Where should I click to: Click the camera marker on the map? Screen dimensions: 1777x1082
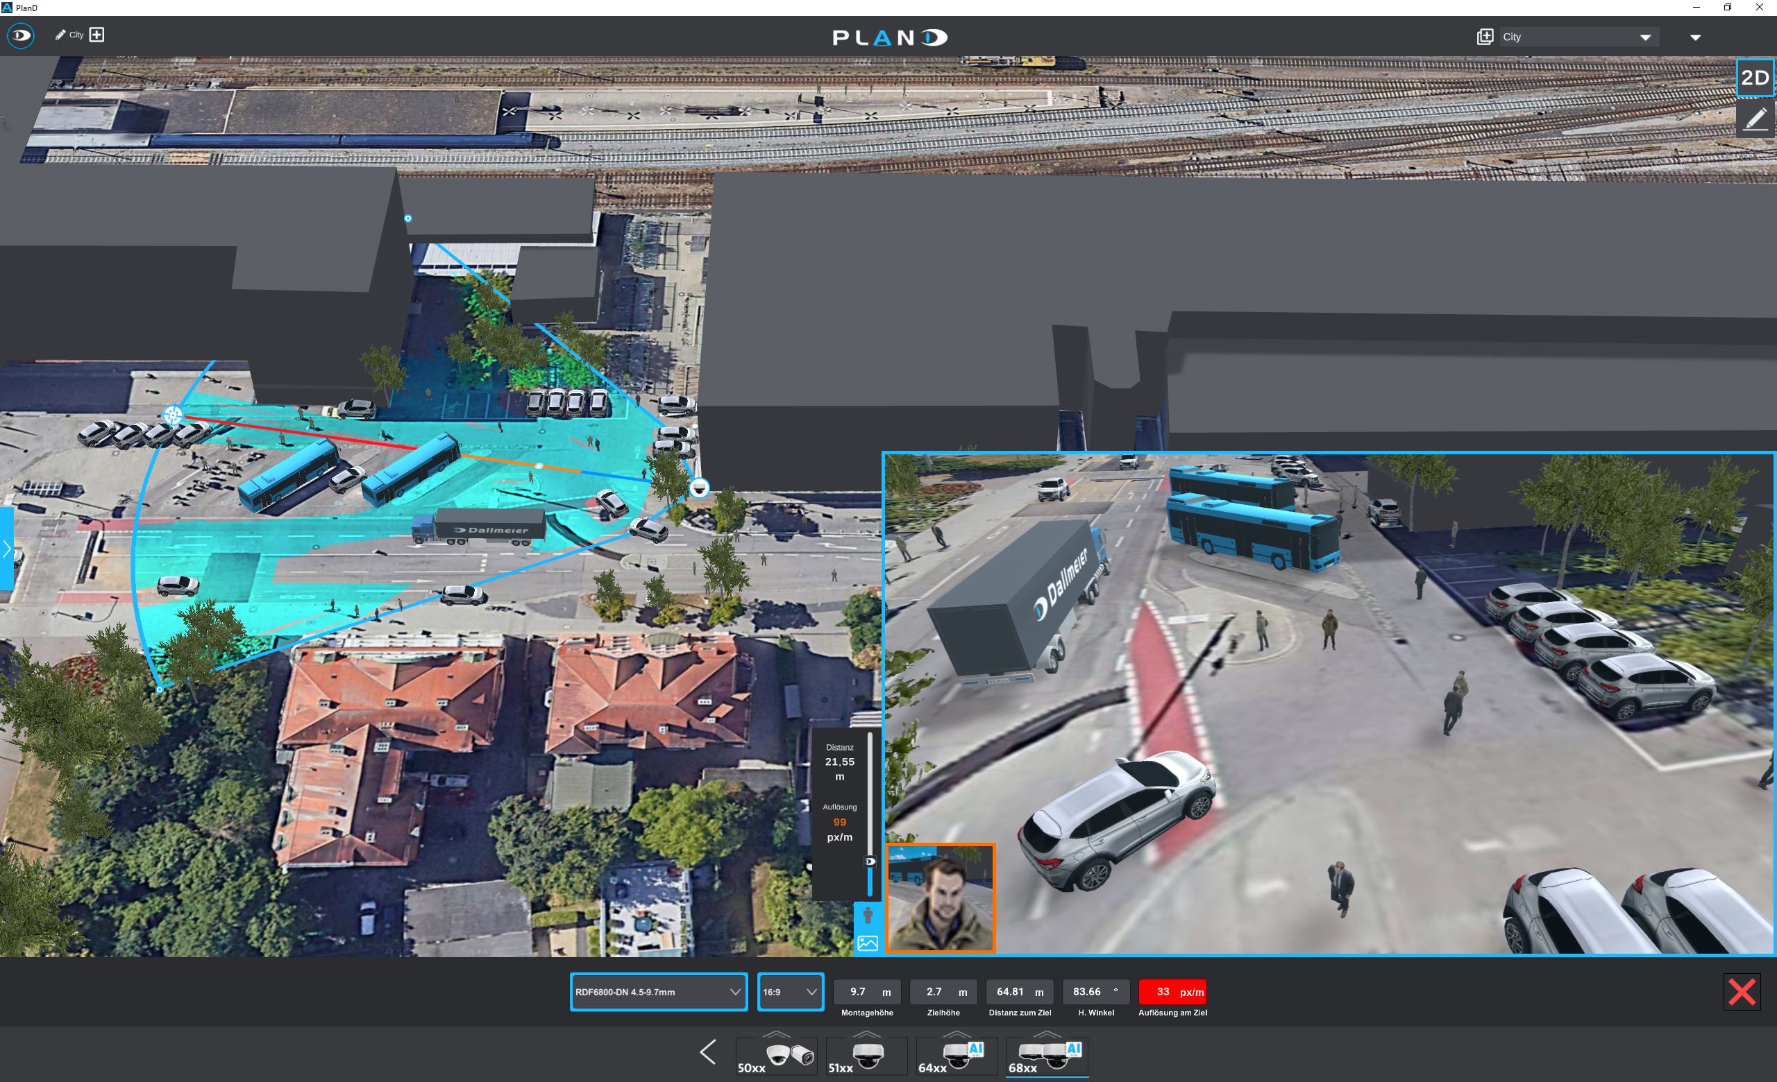coord(699,488)
